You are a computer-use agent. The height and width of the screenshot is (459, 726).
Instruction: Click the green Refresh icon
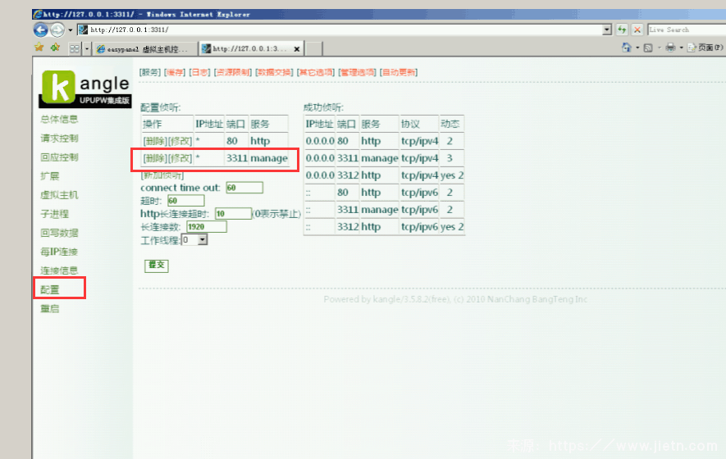coord(622,30)
